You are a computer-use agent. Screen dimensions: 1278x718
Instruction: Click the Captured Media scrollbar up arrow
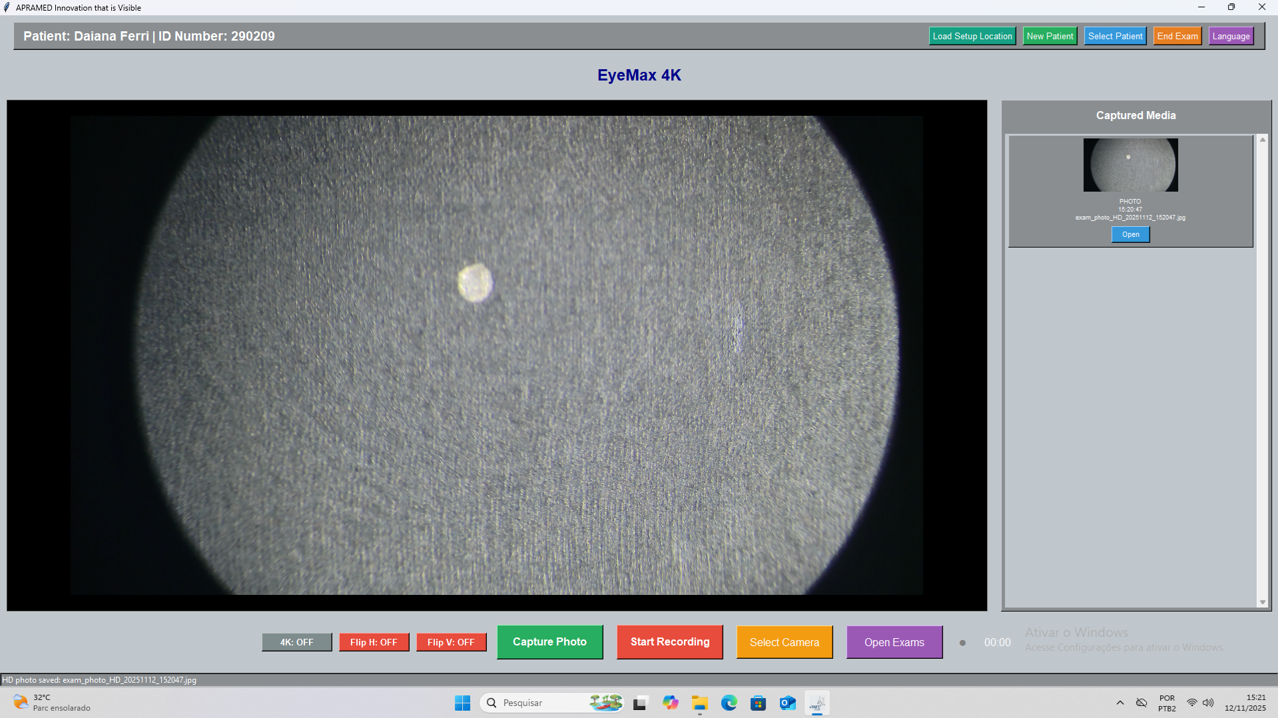coord(1262,140)
